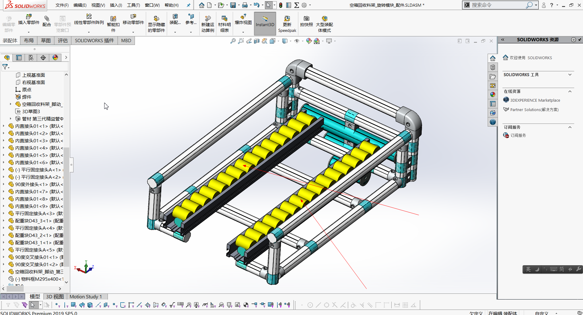Pin the SOLIDWORKS menu bar

(x=188, y=5)
